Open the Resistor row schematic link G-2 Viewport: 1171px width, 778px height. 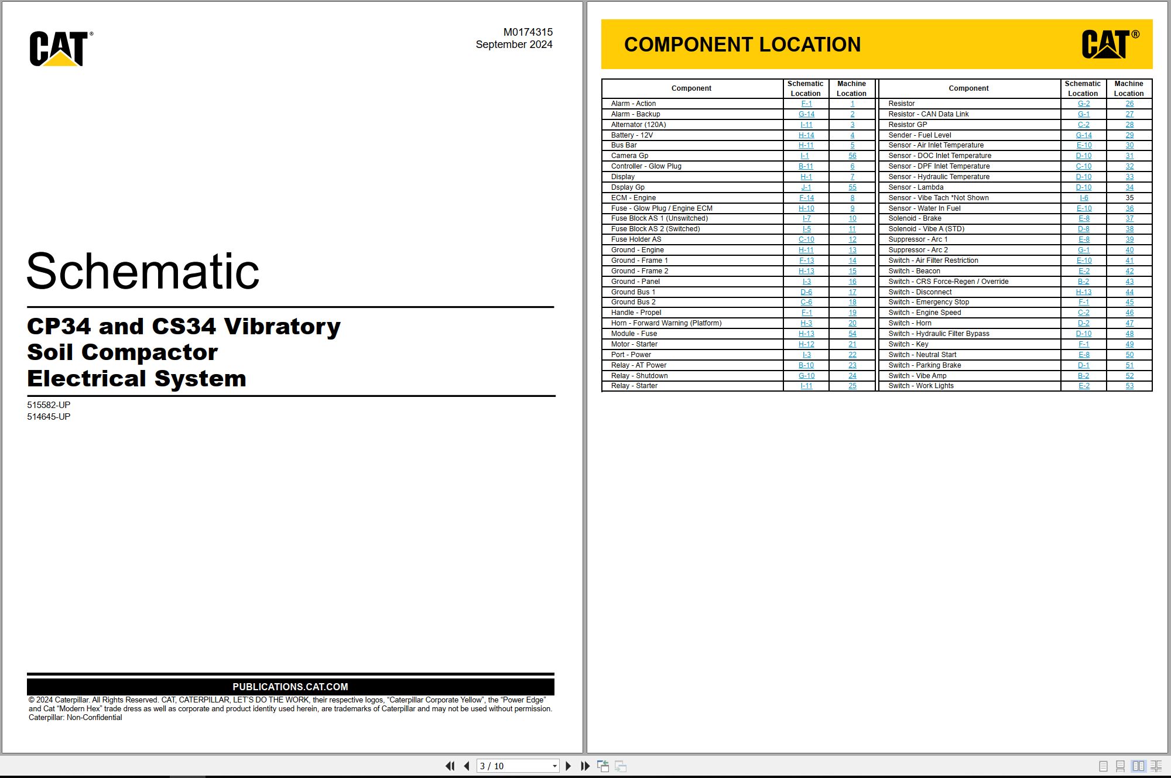(x=1084, y=104)
